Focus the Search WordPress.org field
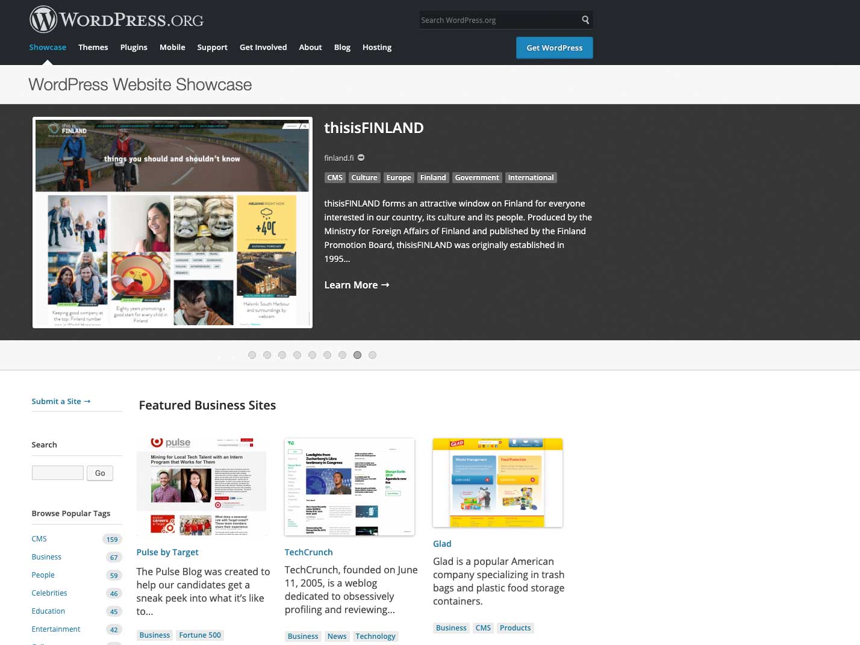The width and height of the screenshot is (860, 645). (499, 20)
